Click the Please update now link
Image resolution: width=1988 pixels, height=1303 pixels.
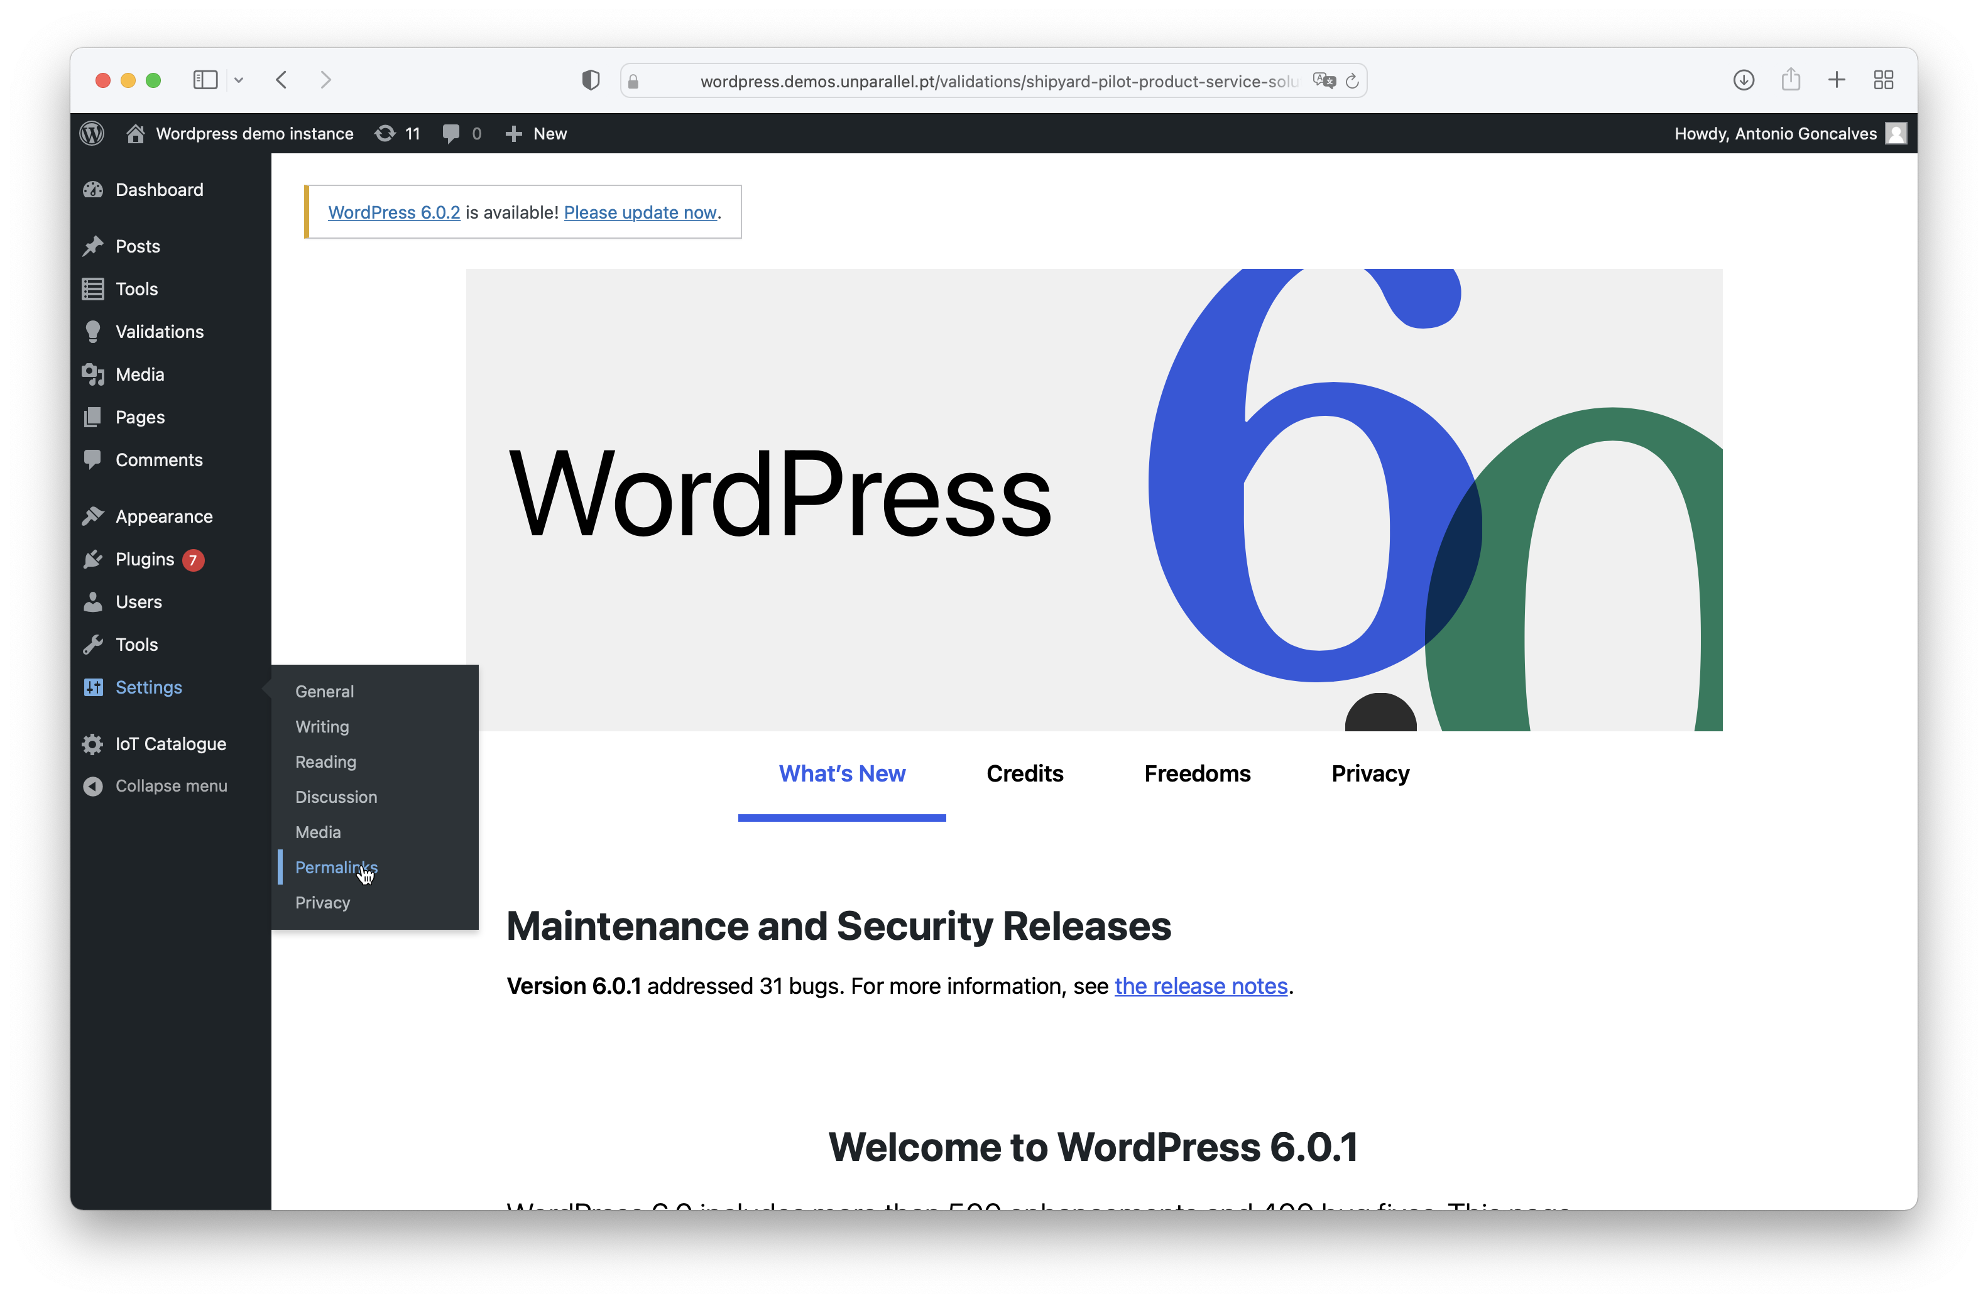(641, 212)
